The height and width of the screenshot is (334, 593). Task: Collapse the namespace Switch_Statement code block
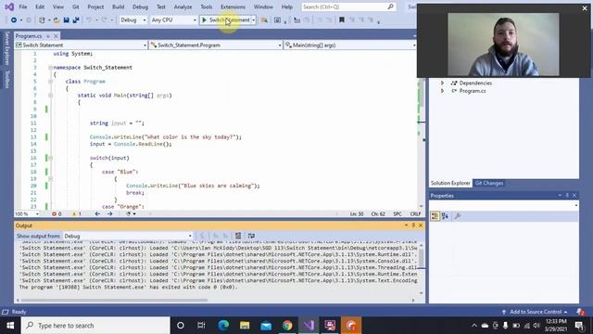pyautogui.click(x=50, y=68)
